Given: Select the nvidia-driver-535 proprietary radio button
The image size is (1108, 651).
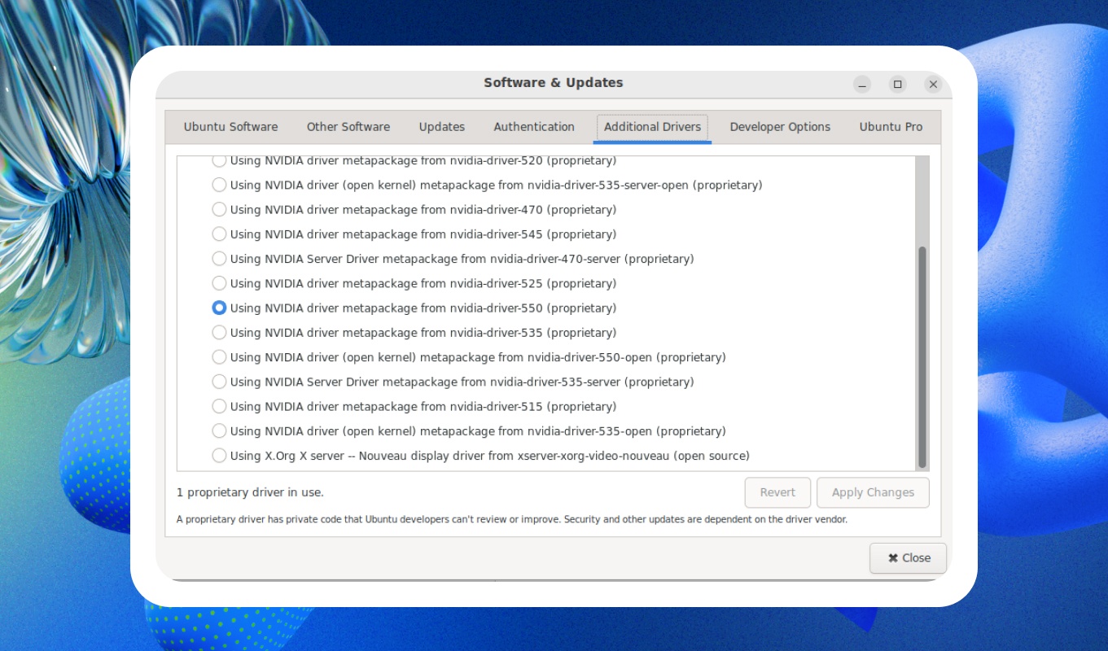Looking at the screenshot, I should (x=219, y=332).
